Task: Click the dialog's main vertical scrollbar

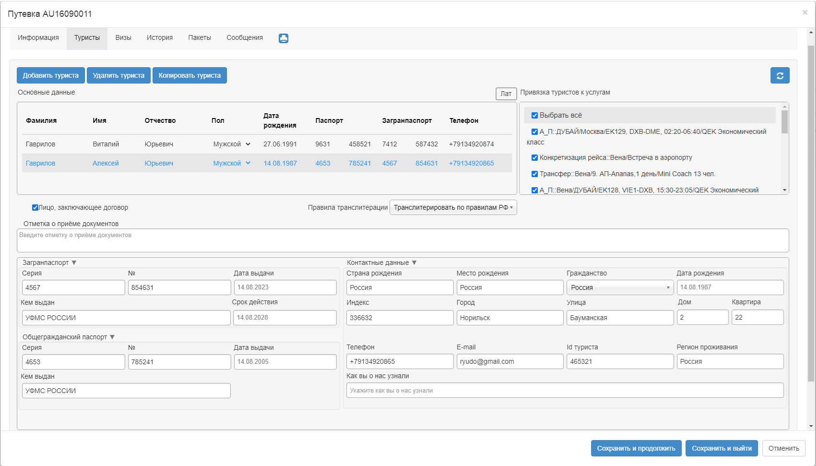Action: pos(811,214)
